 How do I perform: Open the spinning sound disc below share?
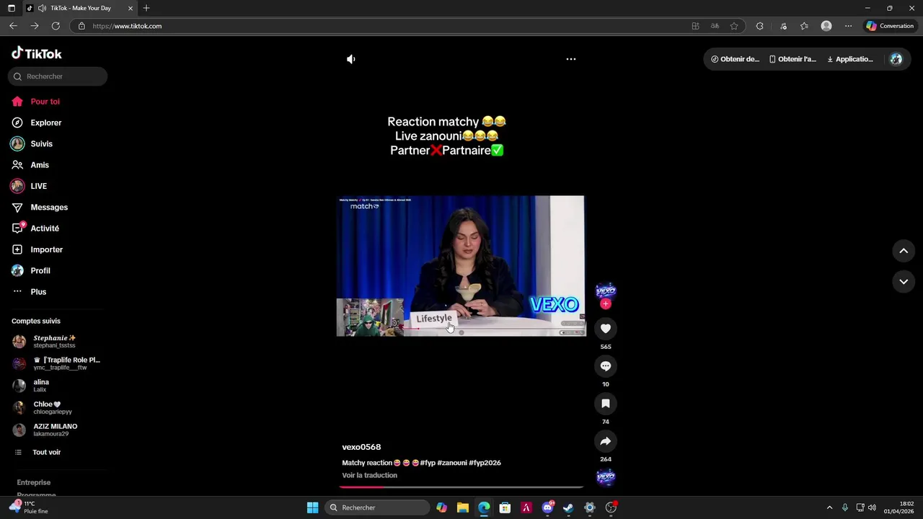coord(606,477)
